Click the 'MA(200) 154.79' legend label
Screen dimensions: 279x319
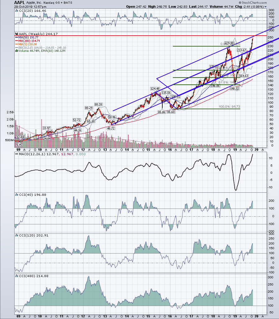pos(29,41)
